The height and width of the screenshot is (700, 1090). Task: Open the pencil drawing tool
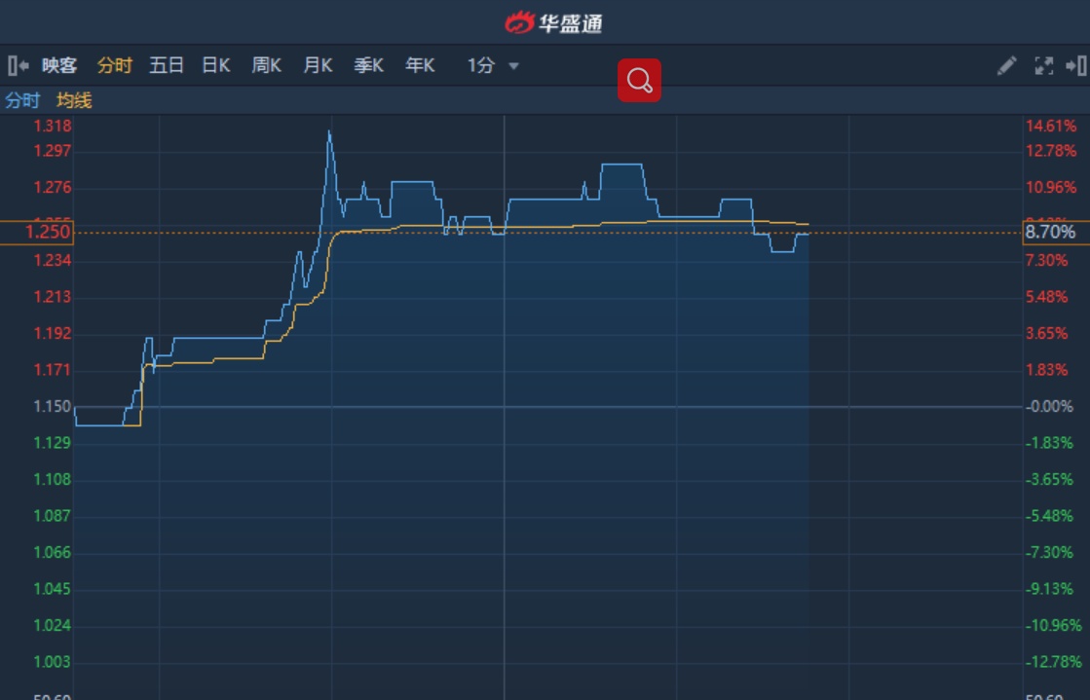[x=1006, y=66]
